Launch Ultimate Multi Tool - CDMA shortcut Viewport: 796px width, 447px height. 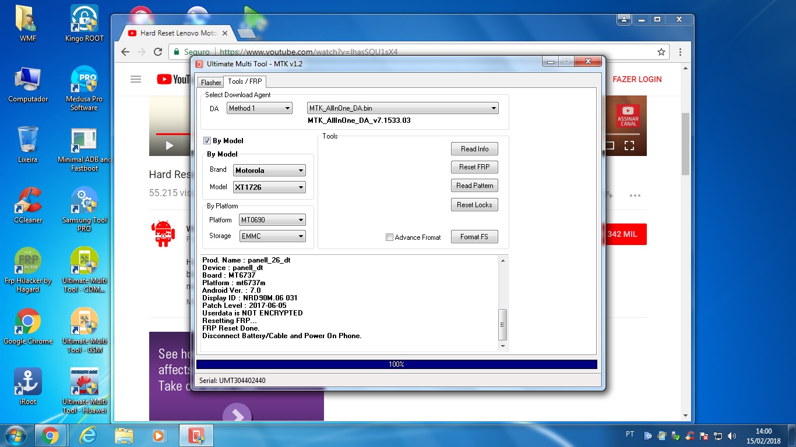click(x=84, y=270)
